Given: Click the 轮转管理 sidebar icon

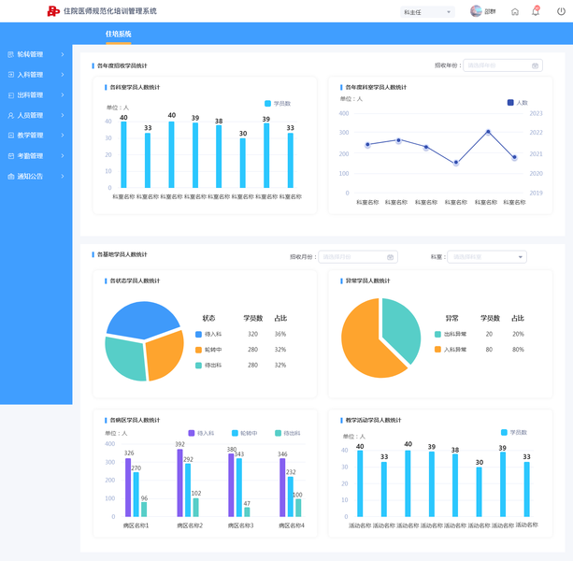Looking at the screenshot, I should (x=11, y=54).
